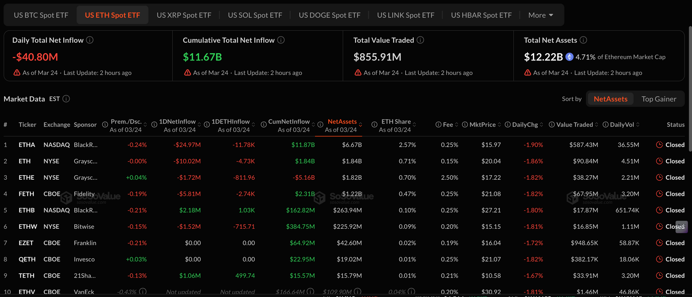Open the US BTC Spot ETF tab
692x297 pixels.
coord(41,15)
